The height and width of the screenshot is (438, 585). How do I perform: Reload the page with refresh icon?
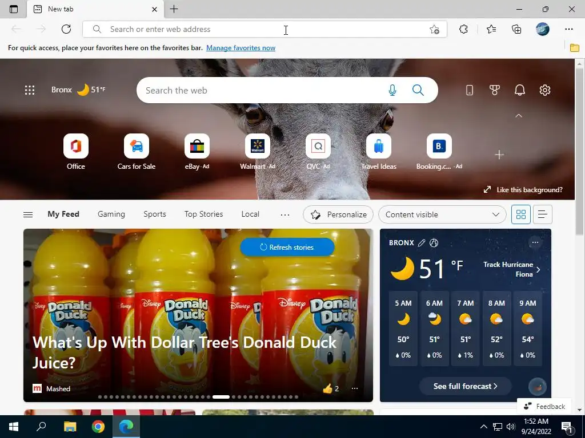click(66, 29)
